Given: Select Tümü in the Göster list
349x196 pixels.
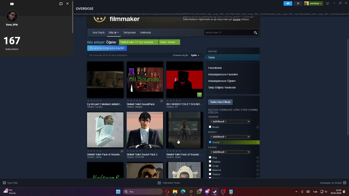Looking at the screenshot, I should (x=233, y=57).
